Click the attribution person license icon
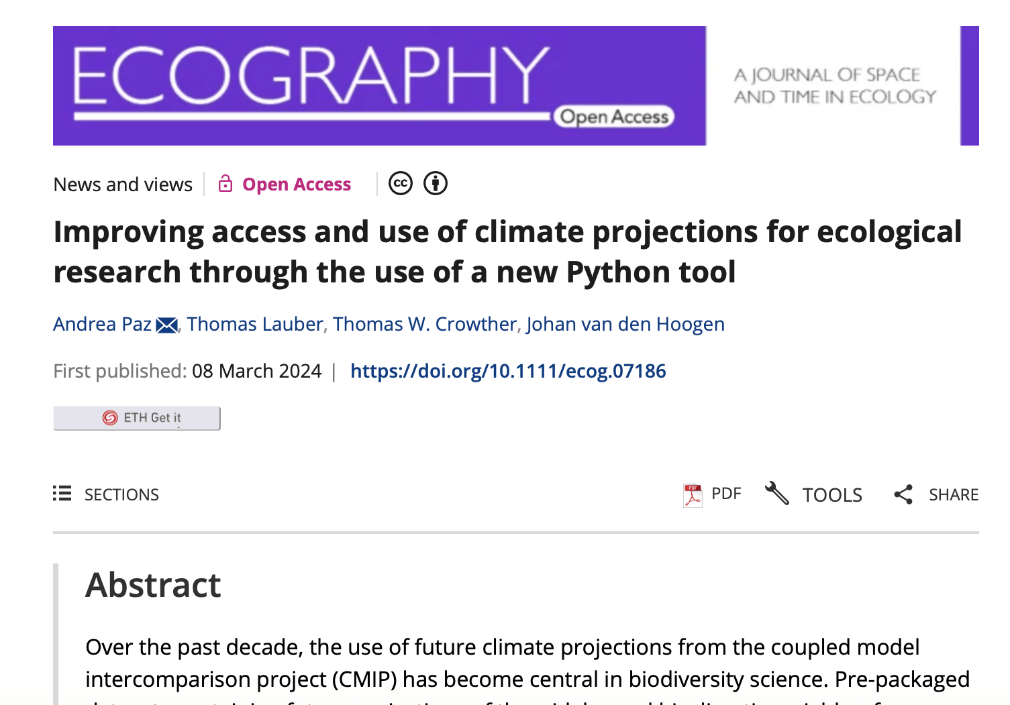 pos(436,183)
